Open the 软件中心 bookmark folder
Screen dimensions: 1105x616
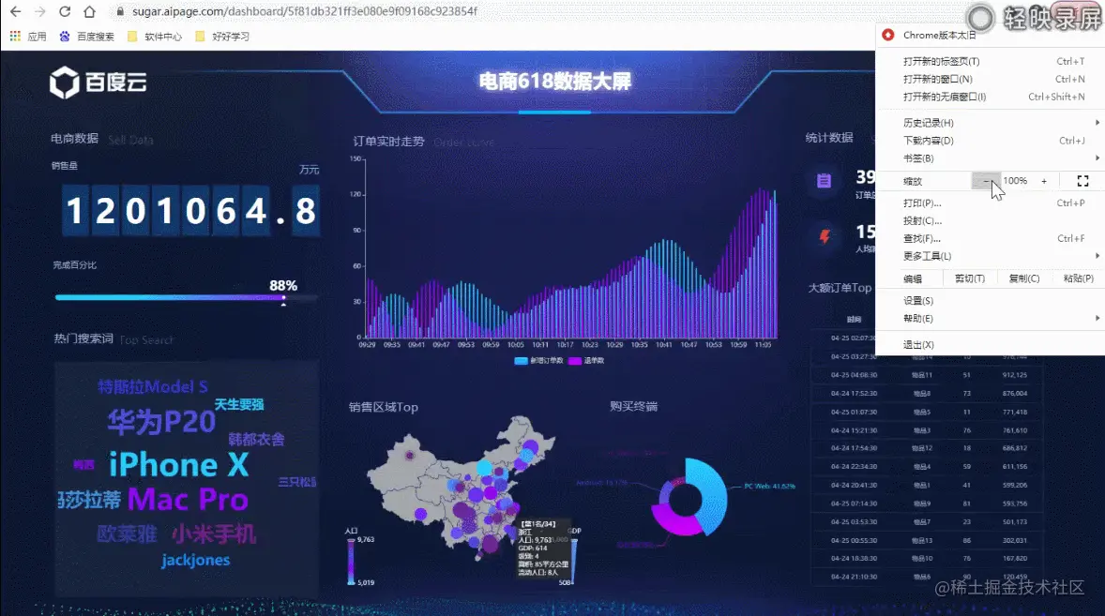[155, 36]
